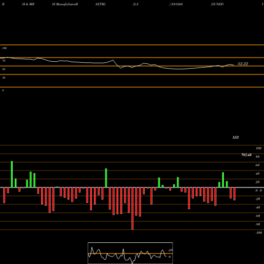The height and width of the screenshot is (264, 264).
Task: Open the mini overview chart at the bottom
Action: click(130, 253)
